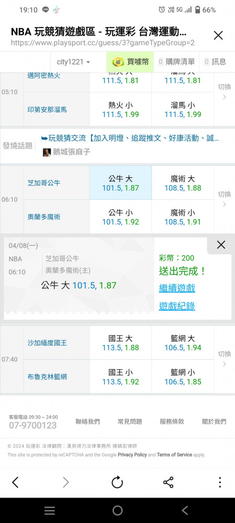Open the 關於我們 footer link

[214, 422]
